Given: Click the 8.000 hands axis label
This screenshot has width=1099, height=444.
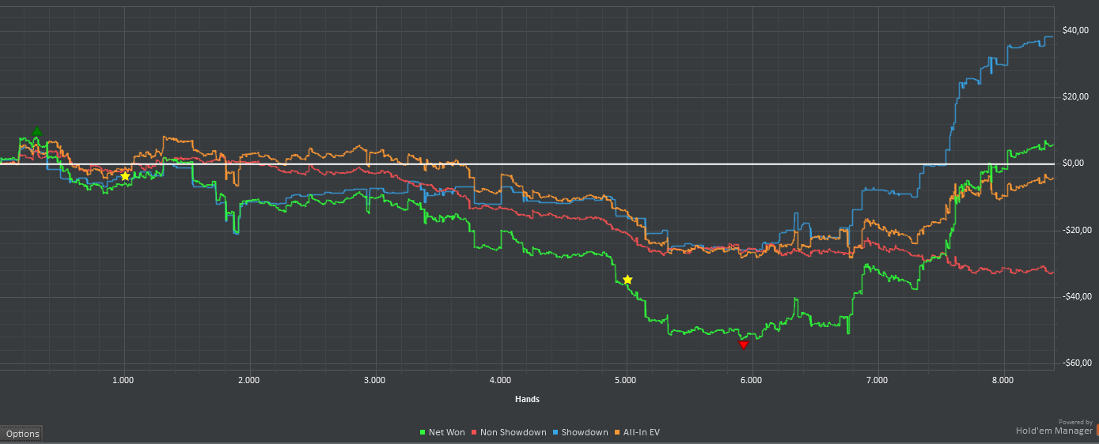Looking at the screenshot, I should (1002, 380).
